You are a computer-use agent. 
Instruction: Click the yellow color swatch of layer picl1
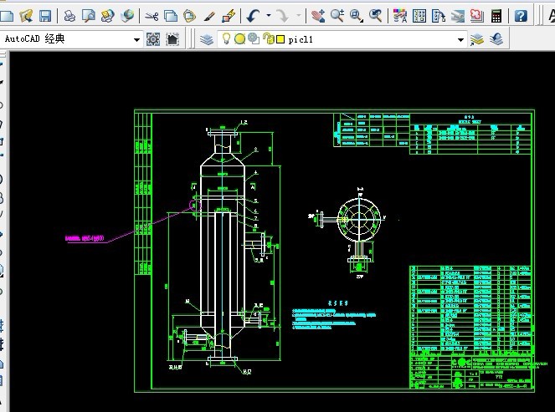click(x=280, y=39)
